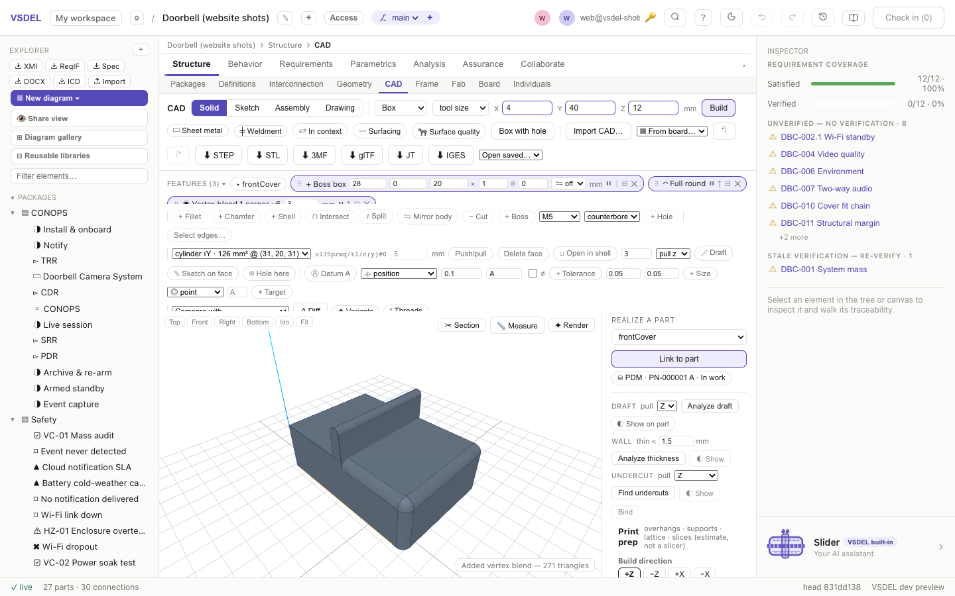Open the counterbore hole type dropdown
The image size is (955, 596).
612,217
